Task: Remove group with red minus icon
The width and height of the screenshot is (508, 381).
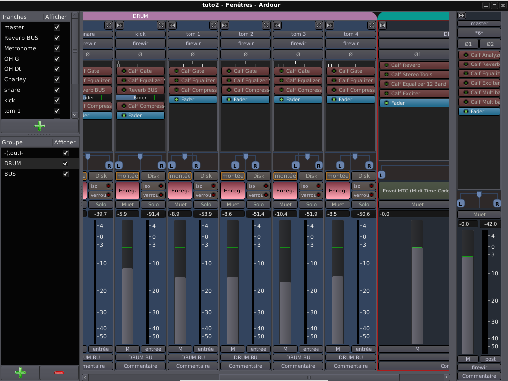Action: (x=59, y=372)
